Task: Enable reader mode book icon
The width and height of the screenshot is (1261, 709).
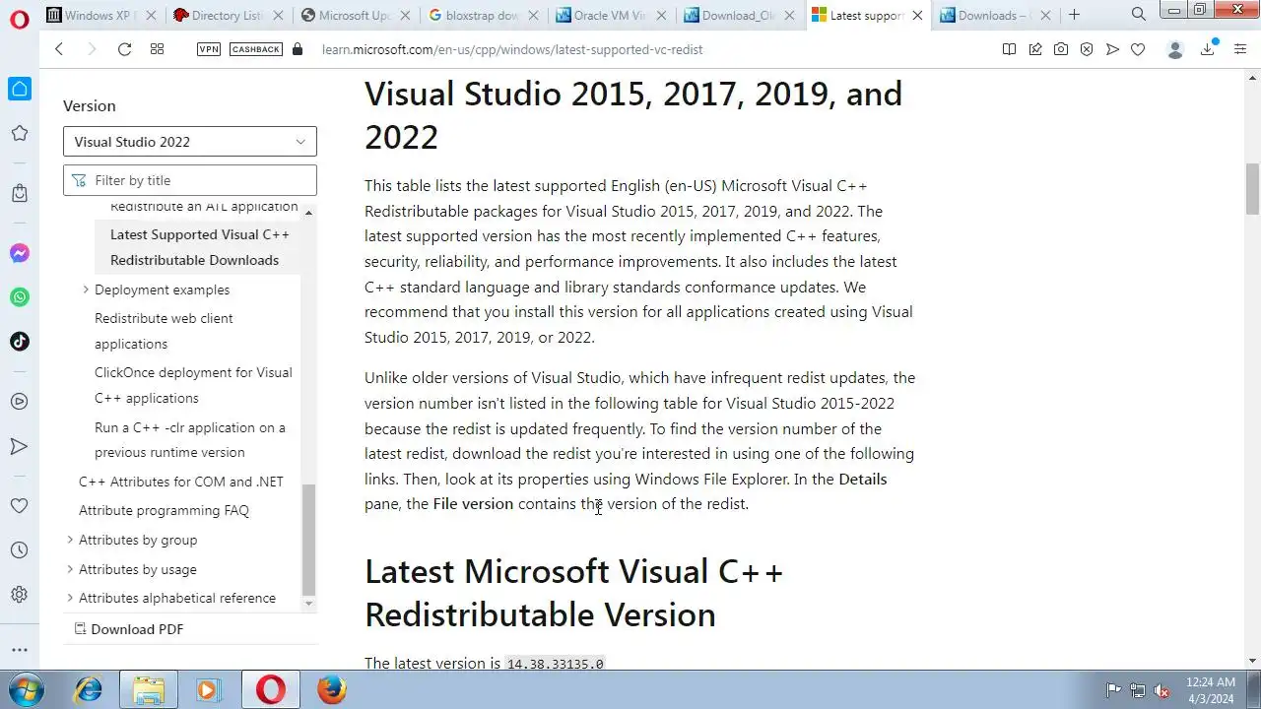Action: pos(1009,49)
